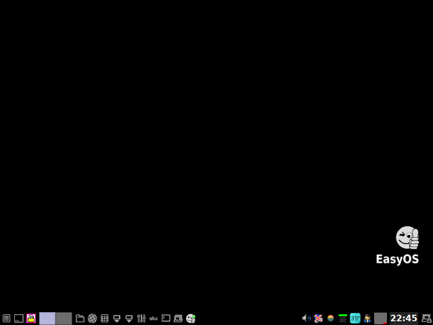Switch to the second gray virtual desktop
The height and width of the screenshot is (325, 433).
tap(64, 318)
